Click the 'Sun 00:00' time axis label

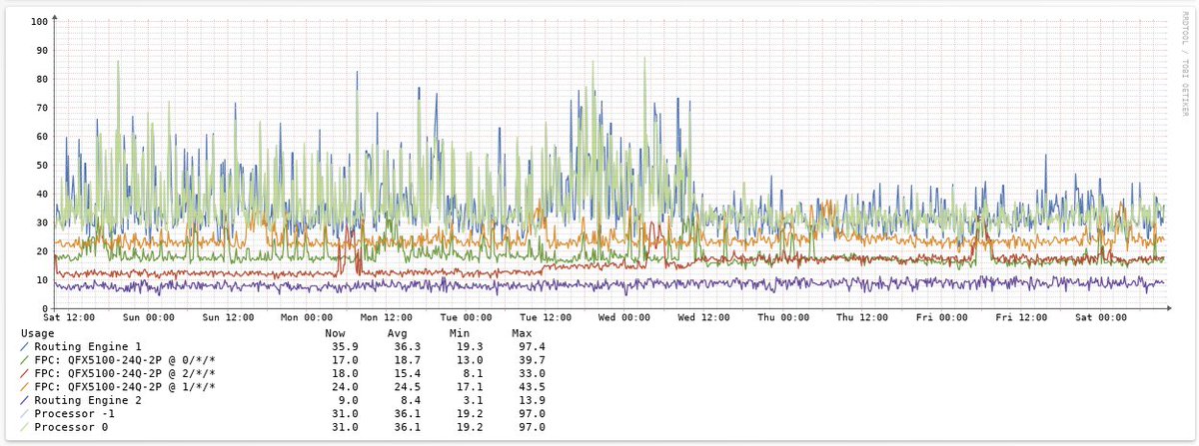148,318
